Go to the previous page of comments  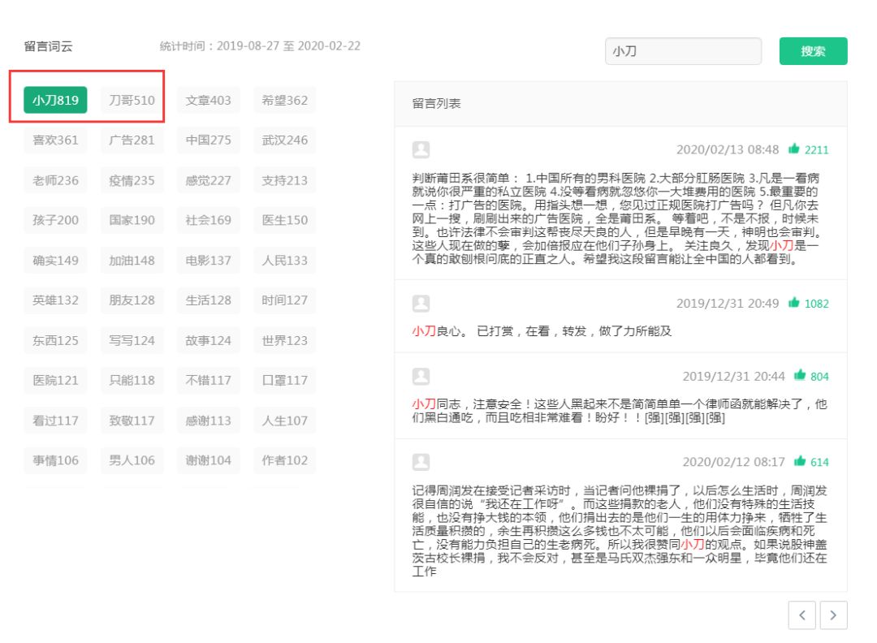point(802,615)
